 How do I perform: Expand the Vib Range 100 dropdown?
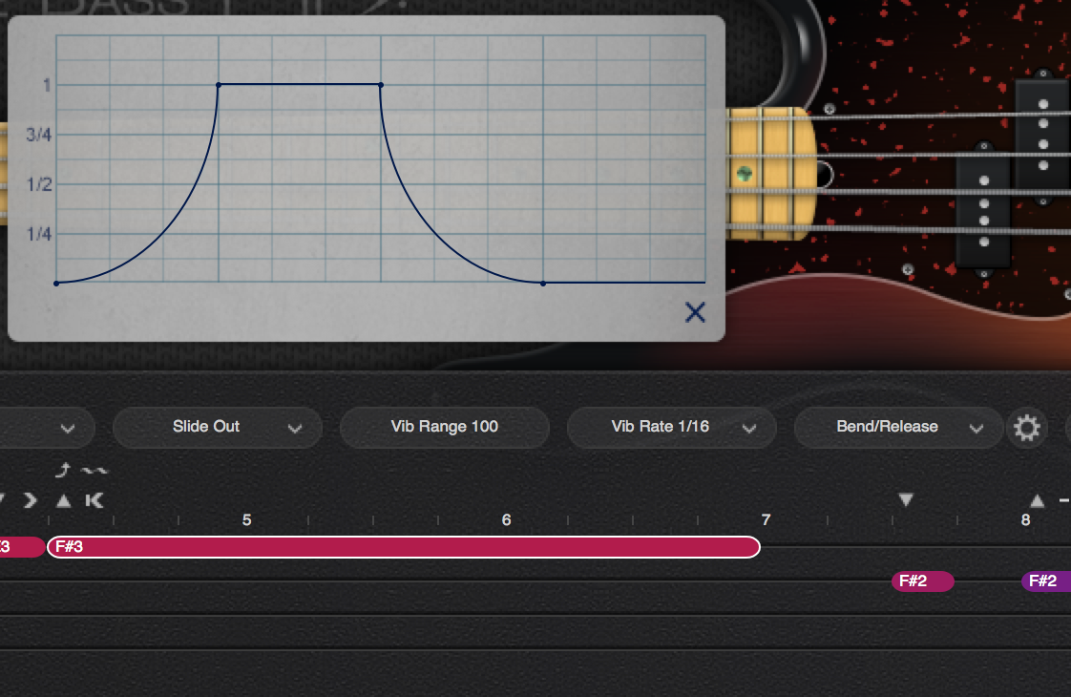(x=444, y=428)
